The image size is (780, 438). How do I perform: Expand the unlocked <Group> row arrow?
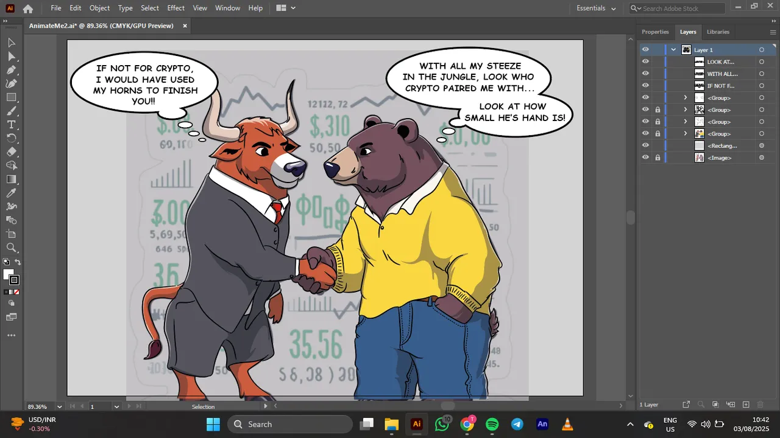(685, 98)
